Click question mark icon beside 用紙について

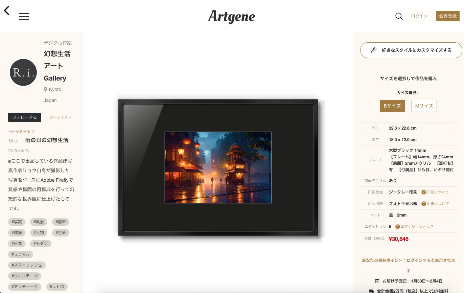[x=423, y=204]
